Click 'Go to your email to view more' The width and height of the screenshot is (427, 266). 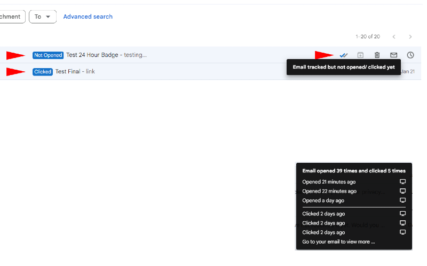[x=338, y=242]
